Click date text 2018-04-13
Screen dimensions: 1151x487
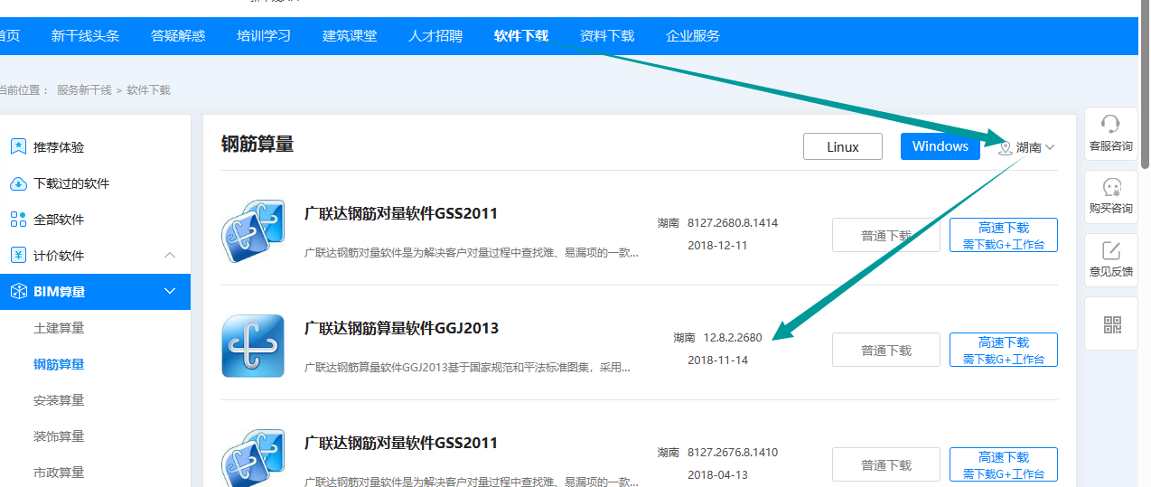point(717,475)
